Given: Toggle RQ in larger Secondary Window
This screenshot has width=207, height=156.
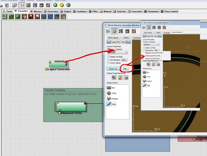Looking at the screenshot, I should 118,42.
